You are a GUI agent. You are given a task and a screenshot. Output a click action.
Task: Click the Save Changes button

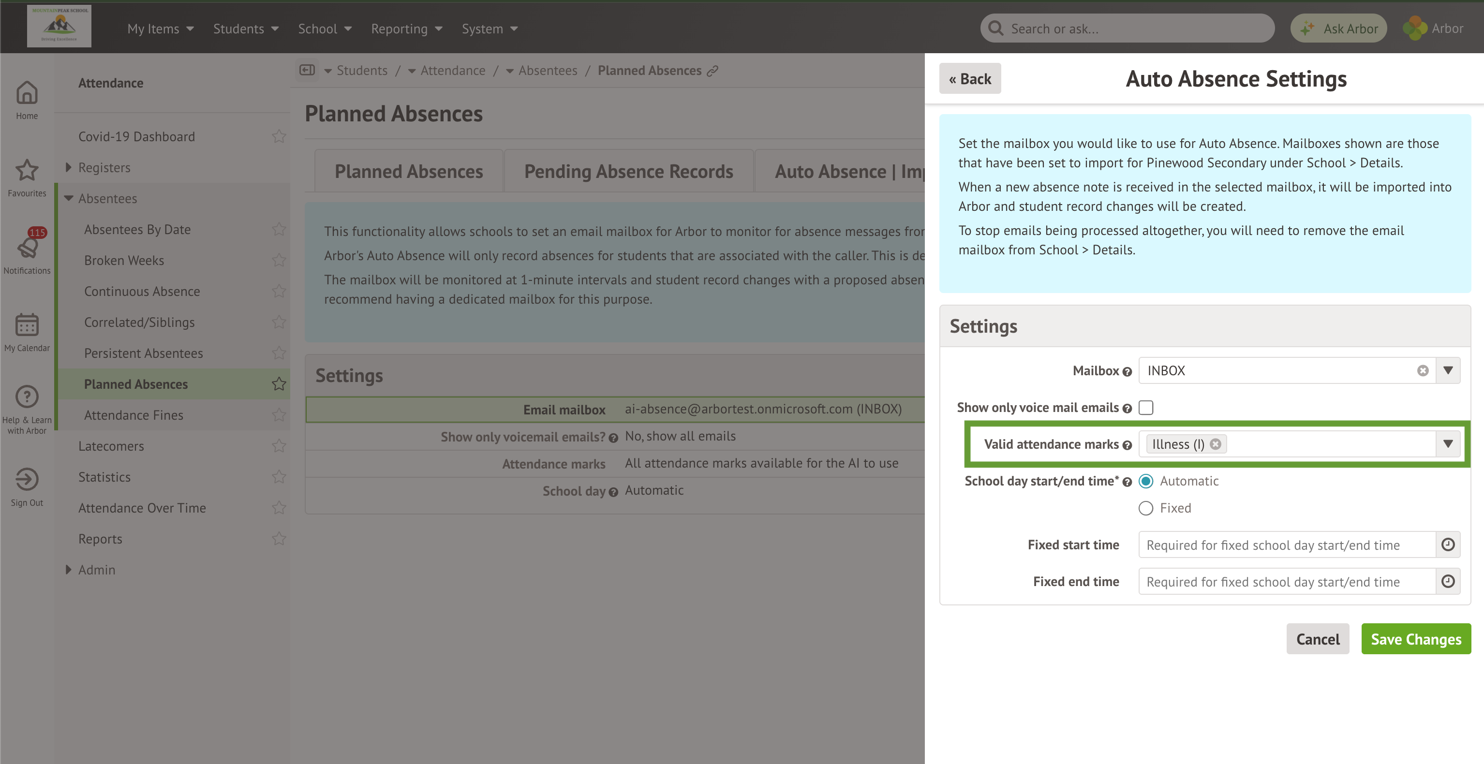(x=1415, y=639)
